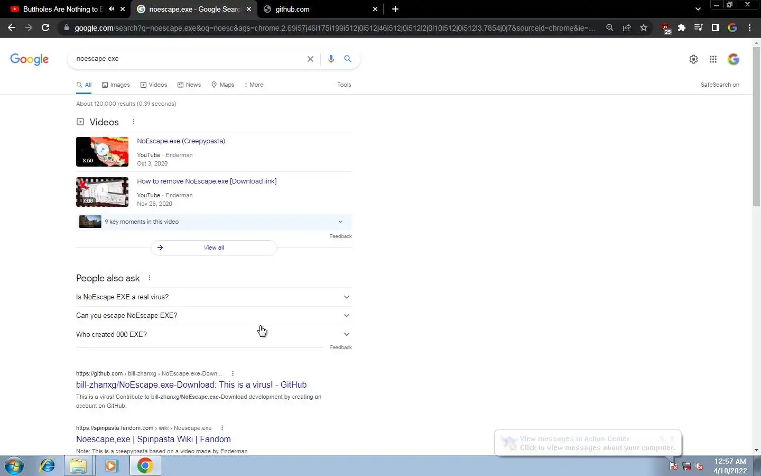The height and width of the screenshot is (476, 761).
Task: Open a new browser tab
Action: (395, 9)
